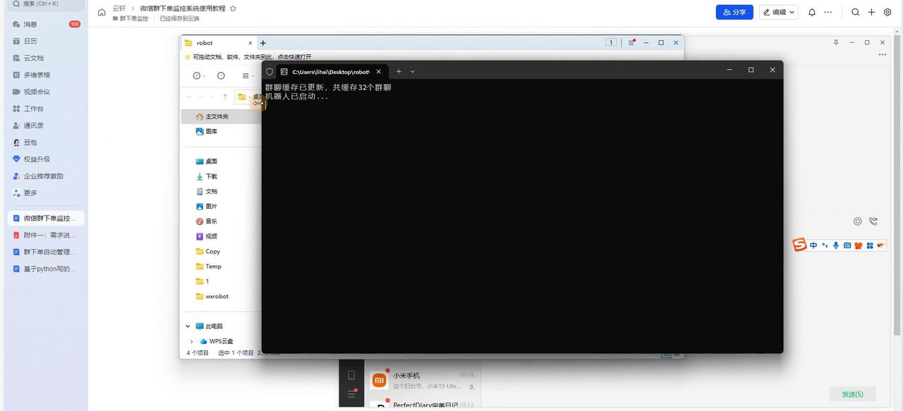Open the 群下单监控 folder link
The image size is (903, 411).
pyautogui.click(x=131, y=18)
